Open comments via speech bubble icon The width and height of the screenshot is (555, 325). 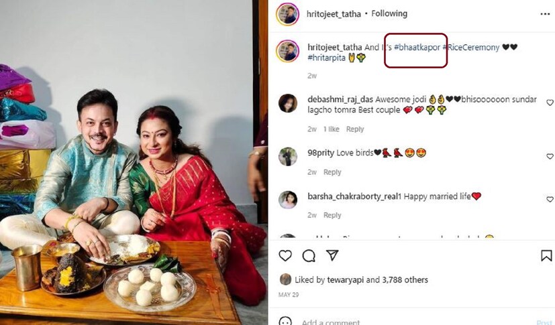coord(309,255)
